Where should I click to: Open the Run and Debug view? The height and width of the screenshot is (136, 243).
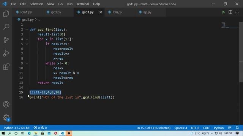click(x=6, y=54)
